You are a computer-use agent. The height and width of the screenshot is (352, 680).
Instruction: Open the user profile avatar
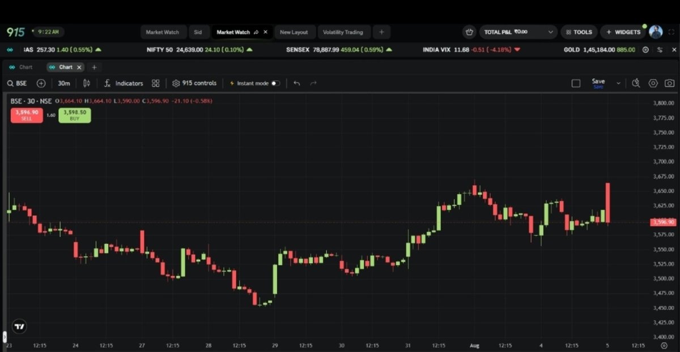pyautogui.click(x=656, y=32)
